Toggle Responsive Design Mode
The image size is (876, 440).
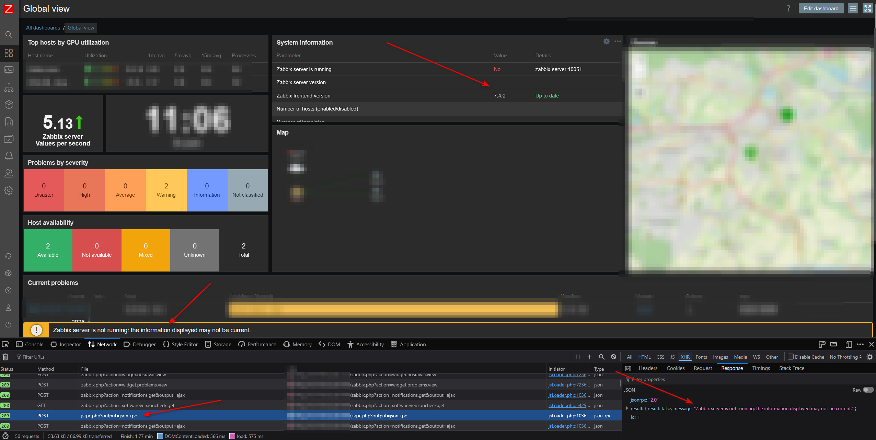click(x=849, y=344)
